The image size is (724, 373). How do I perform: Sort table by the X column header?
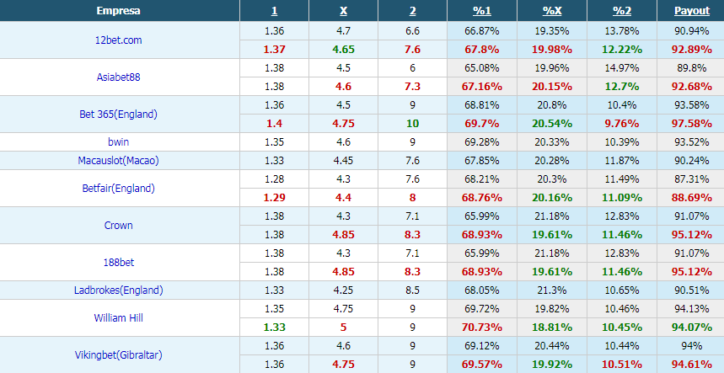pyautogui.click(x=343, y=11)
